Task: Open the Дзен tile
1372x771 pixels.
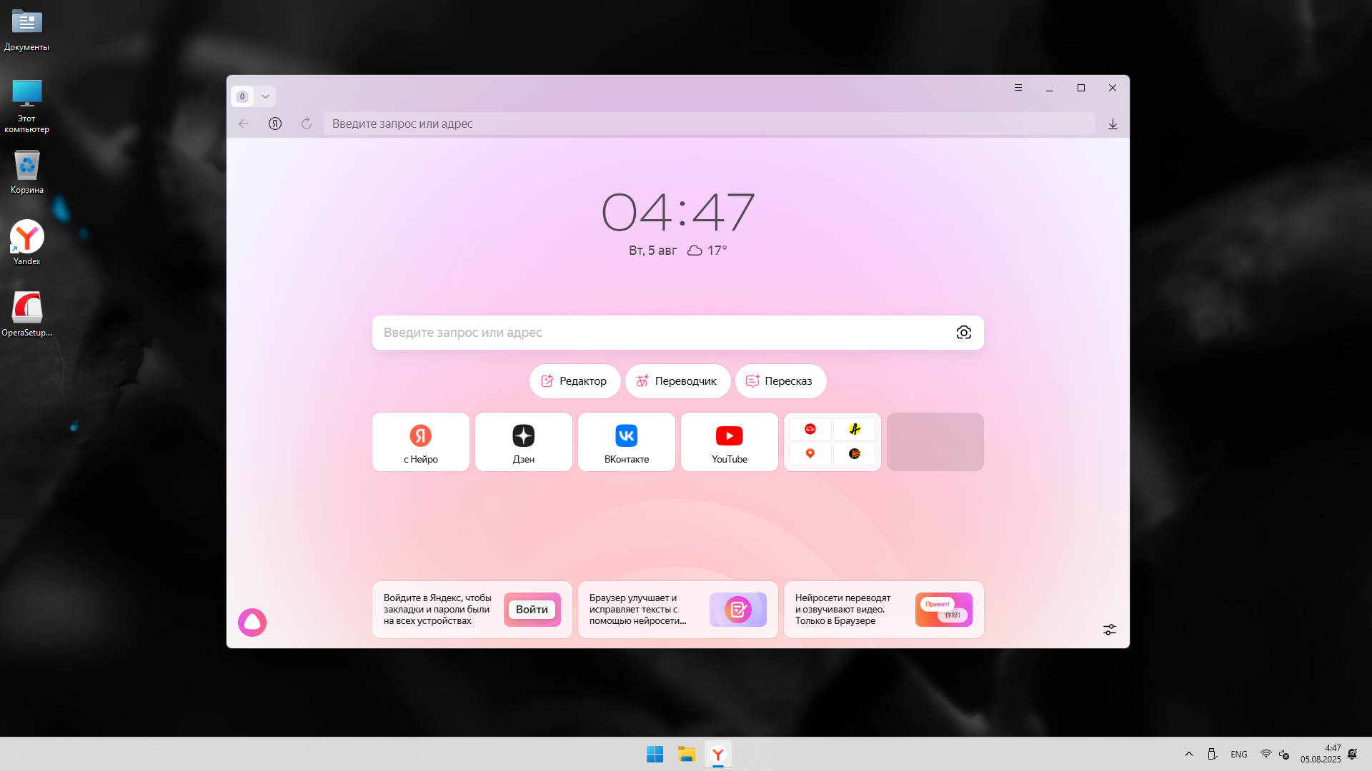Action: click(x=524, y=442)
